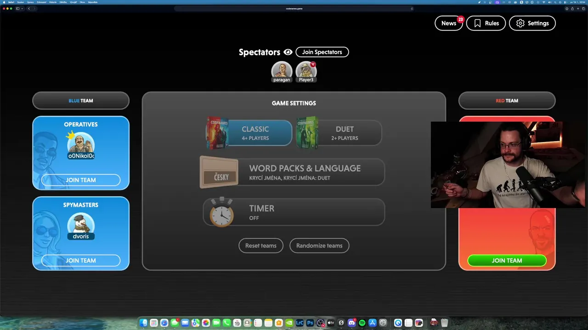Click the Duet Codenames box image
The width and height of the screenshot is (588, 330).
(x=307, y=132)
